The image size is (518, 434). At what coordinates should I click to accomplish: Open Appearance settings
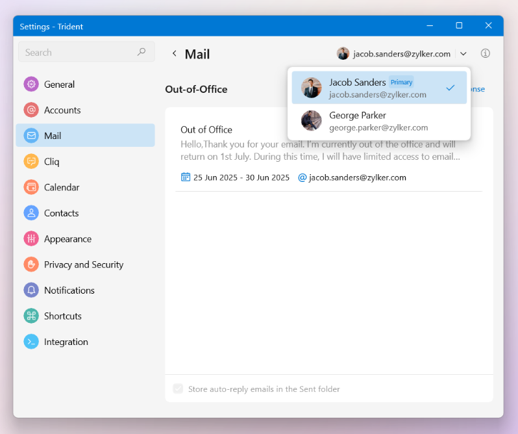[85, 238]
